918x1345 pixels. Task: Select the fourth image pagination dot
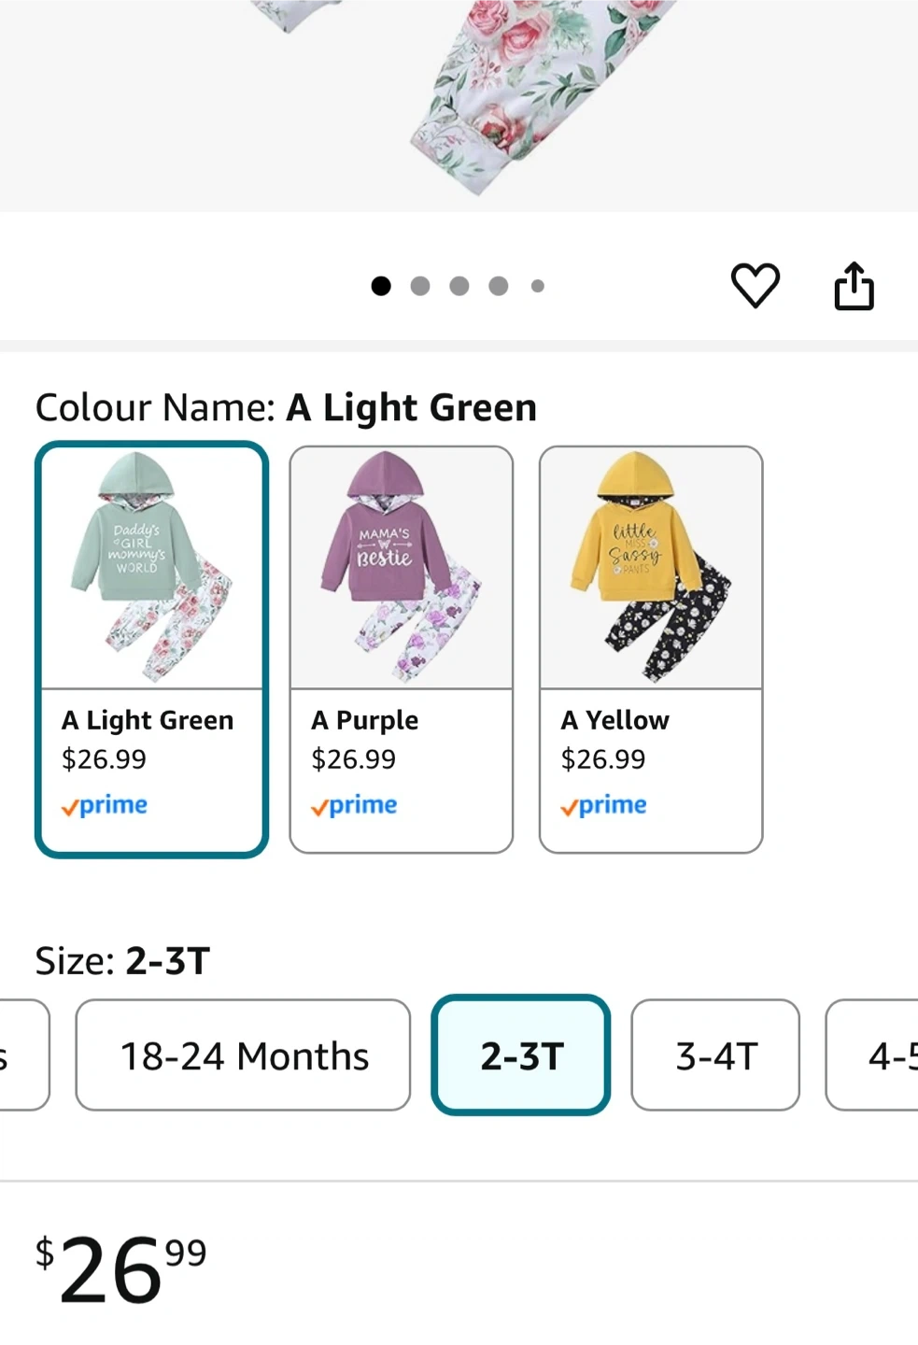tap(499, 286)
